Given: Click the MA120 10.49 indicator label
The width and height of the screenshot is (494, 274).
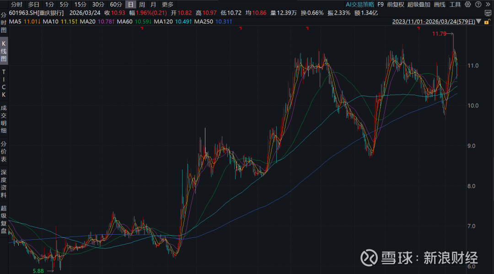Looking at the screenshot, I should [x=173, y=22].
